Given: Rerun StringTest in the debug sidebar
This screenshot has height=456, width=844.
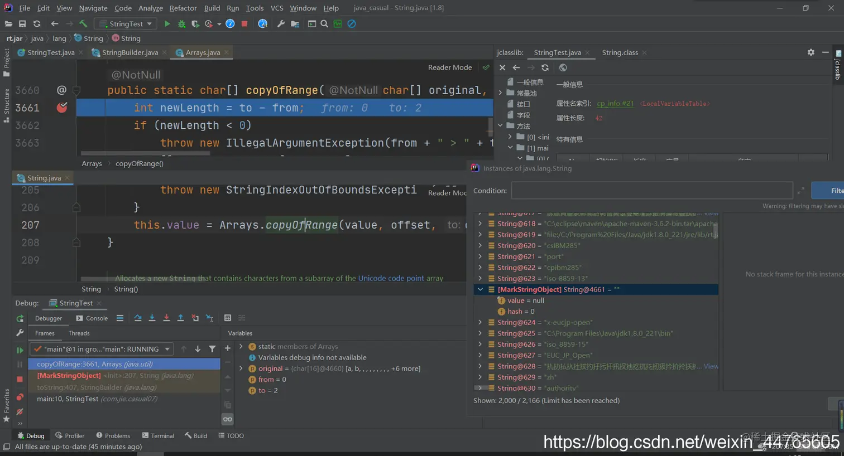Looking at the screenshot, I should [x=20, y=318].
